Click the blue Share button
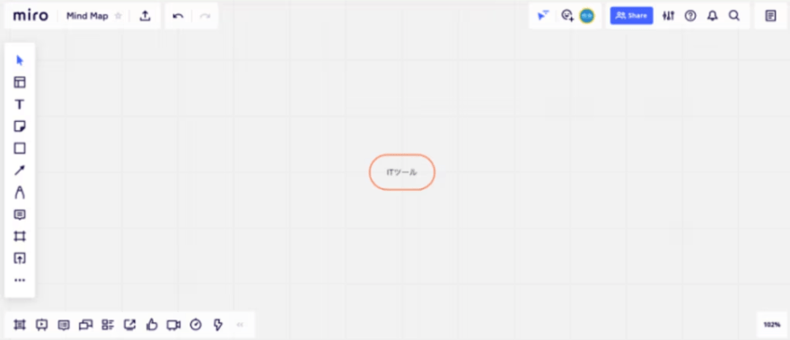 click(x=631, y=15)
